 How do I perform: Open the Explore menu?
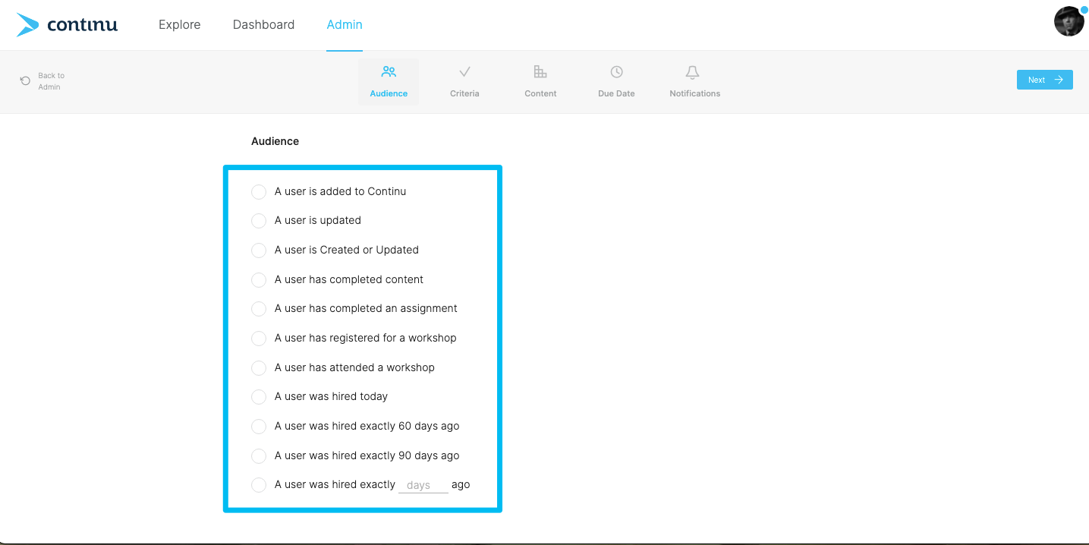180,24
